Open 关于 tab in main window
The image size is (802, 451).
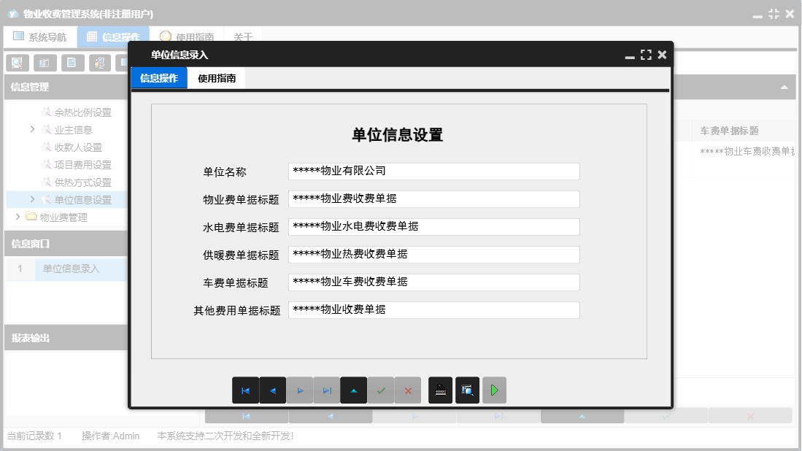pyautogui.click(x=243, y=36)
